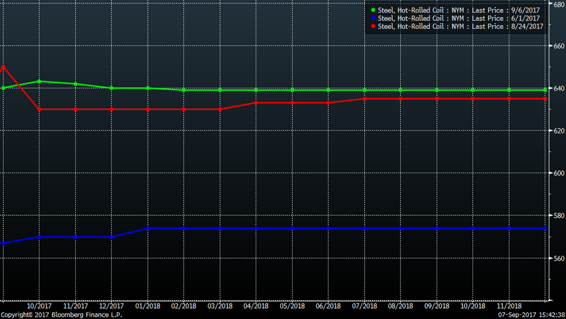This screenshot has width=566, height=319.
Task: Click the blue line's leftmost data point
Action: pos(3,243)
